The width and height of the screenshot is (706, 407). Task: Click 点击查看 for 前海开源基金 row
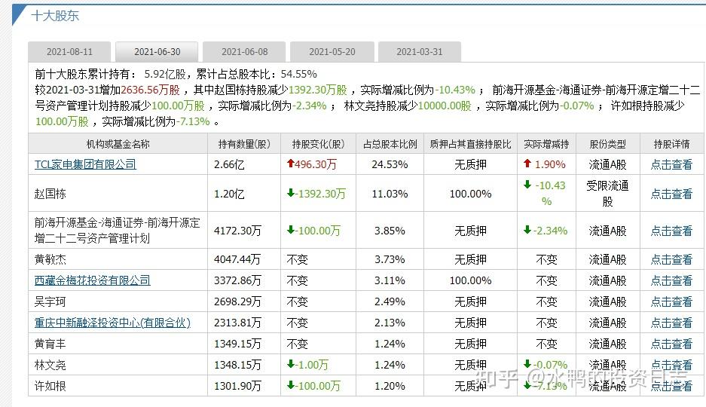pos(671,231)
